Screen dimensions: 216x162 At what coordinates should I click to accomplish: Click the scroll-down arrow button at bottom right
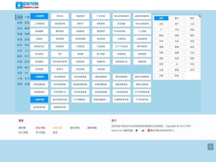pos(210,147)
